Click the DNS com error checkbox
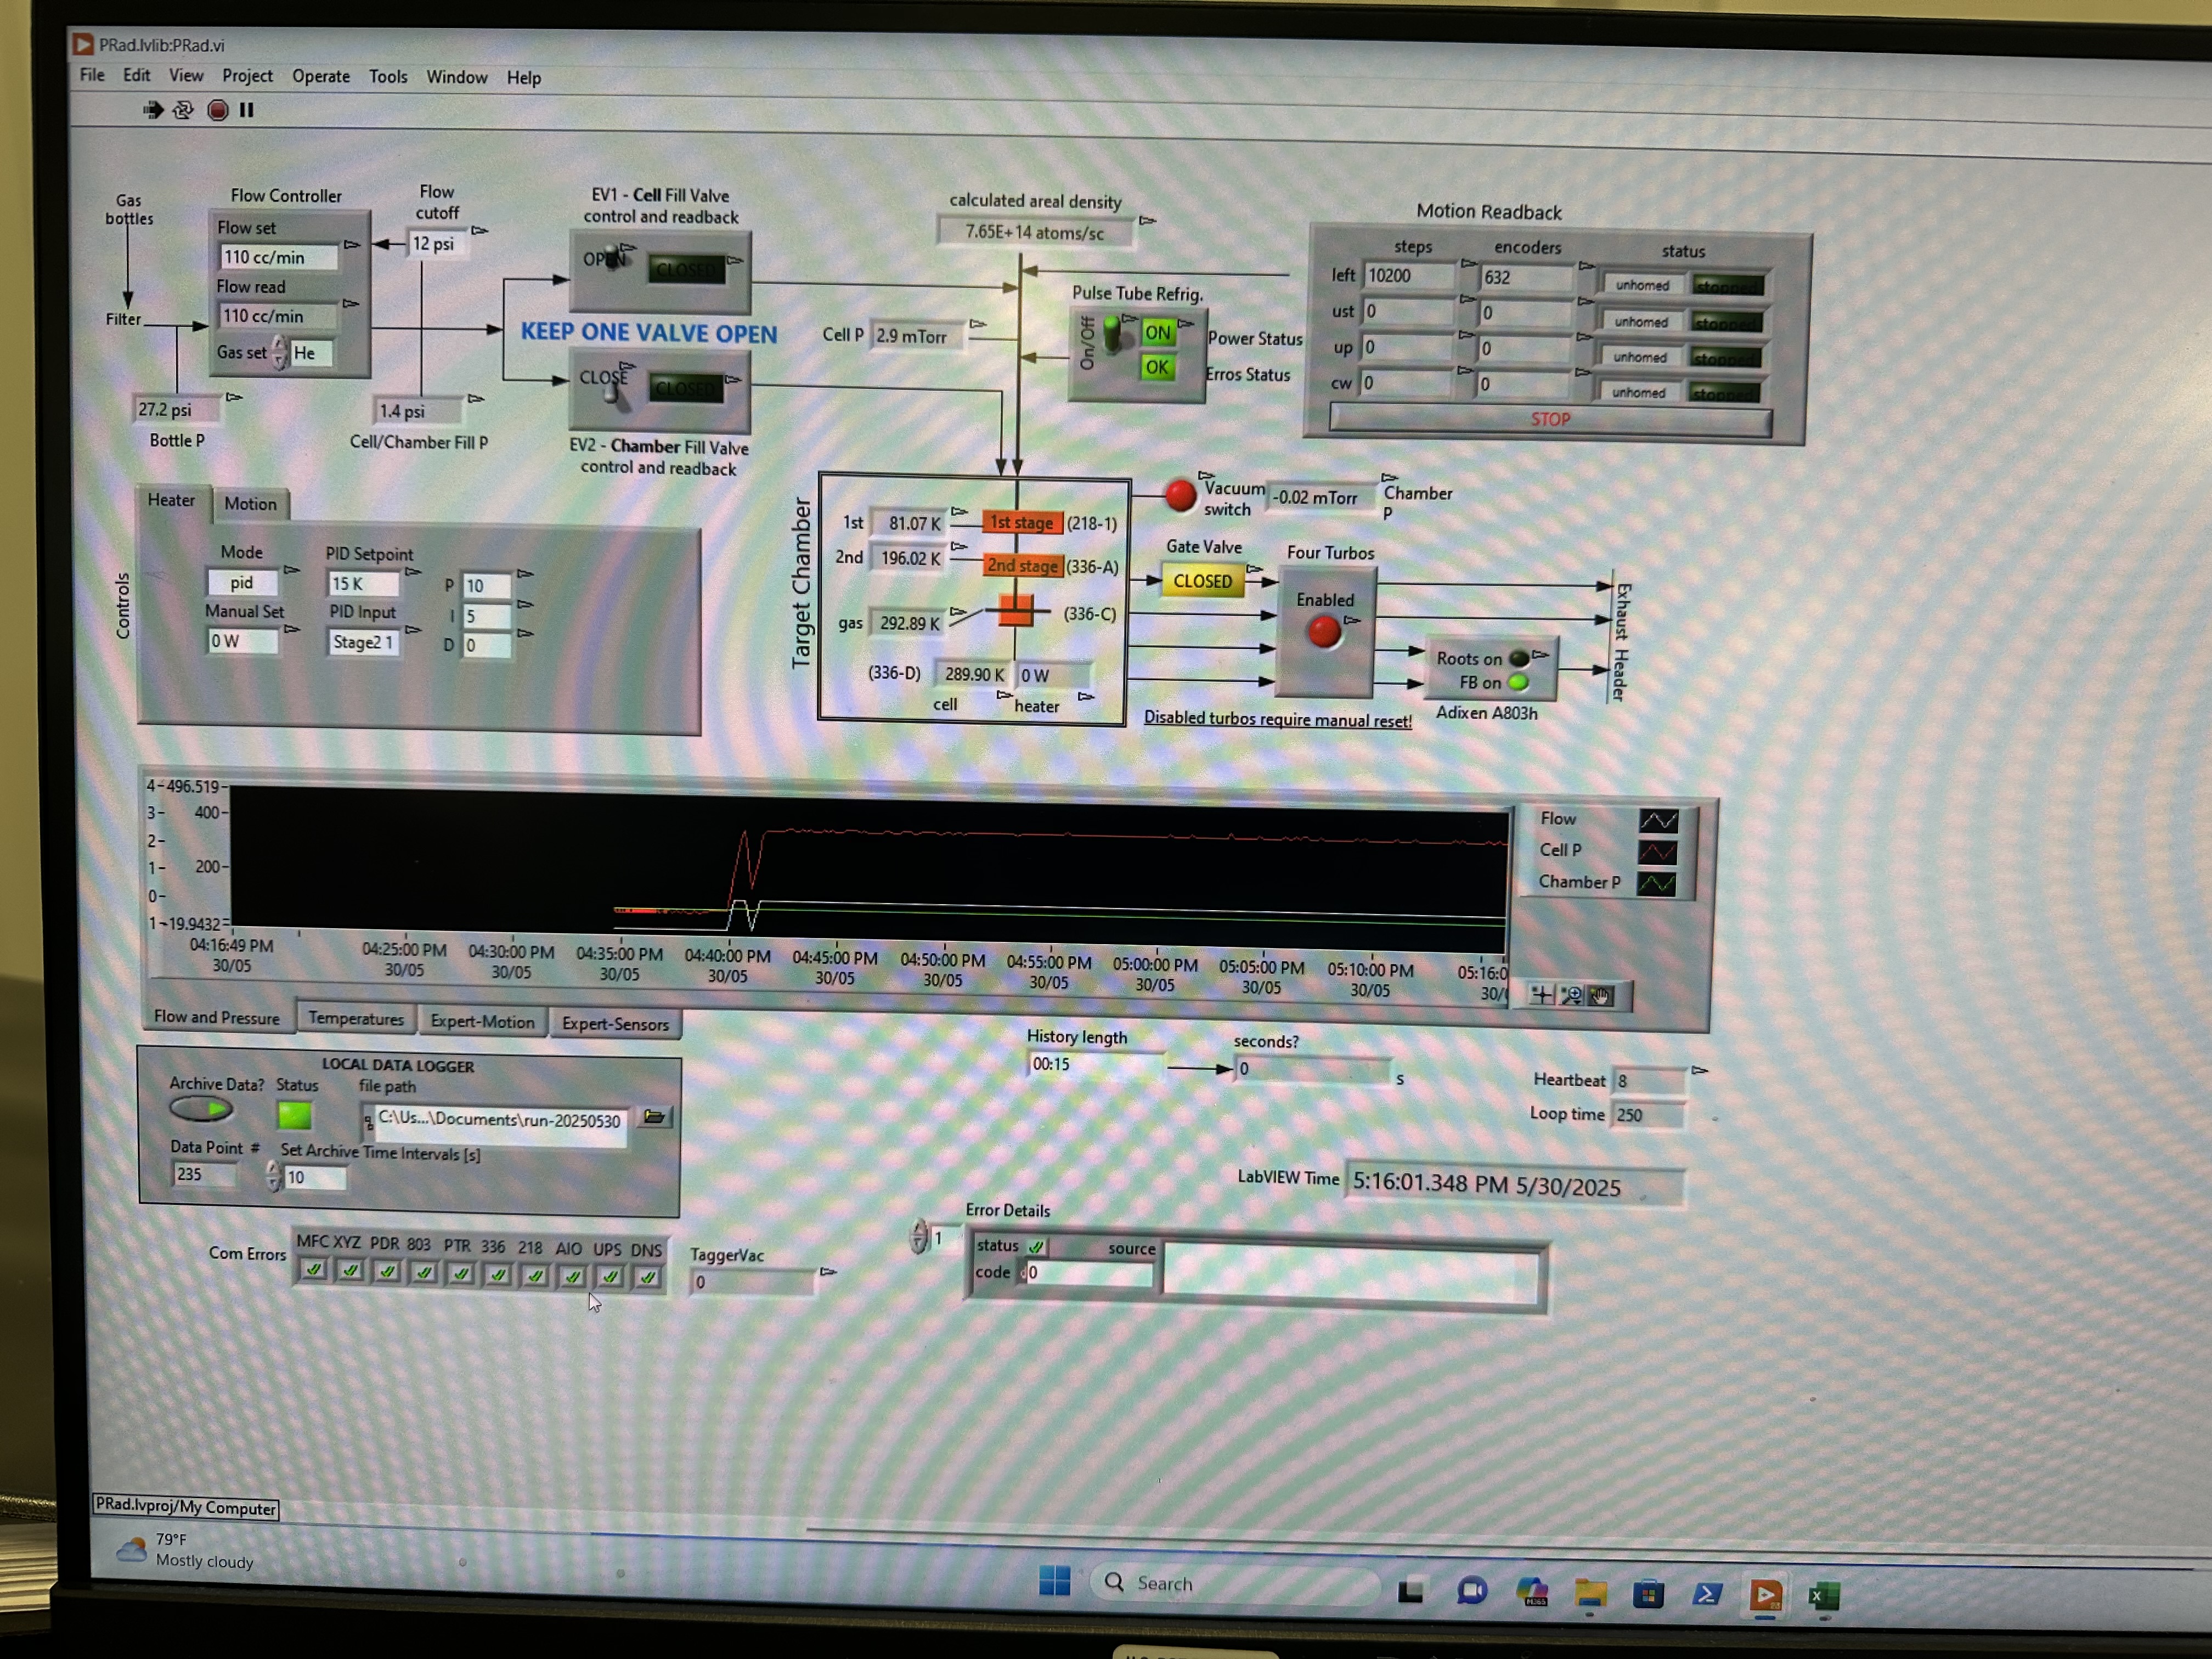 pyautogui.click(x=647, y=1277)
